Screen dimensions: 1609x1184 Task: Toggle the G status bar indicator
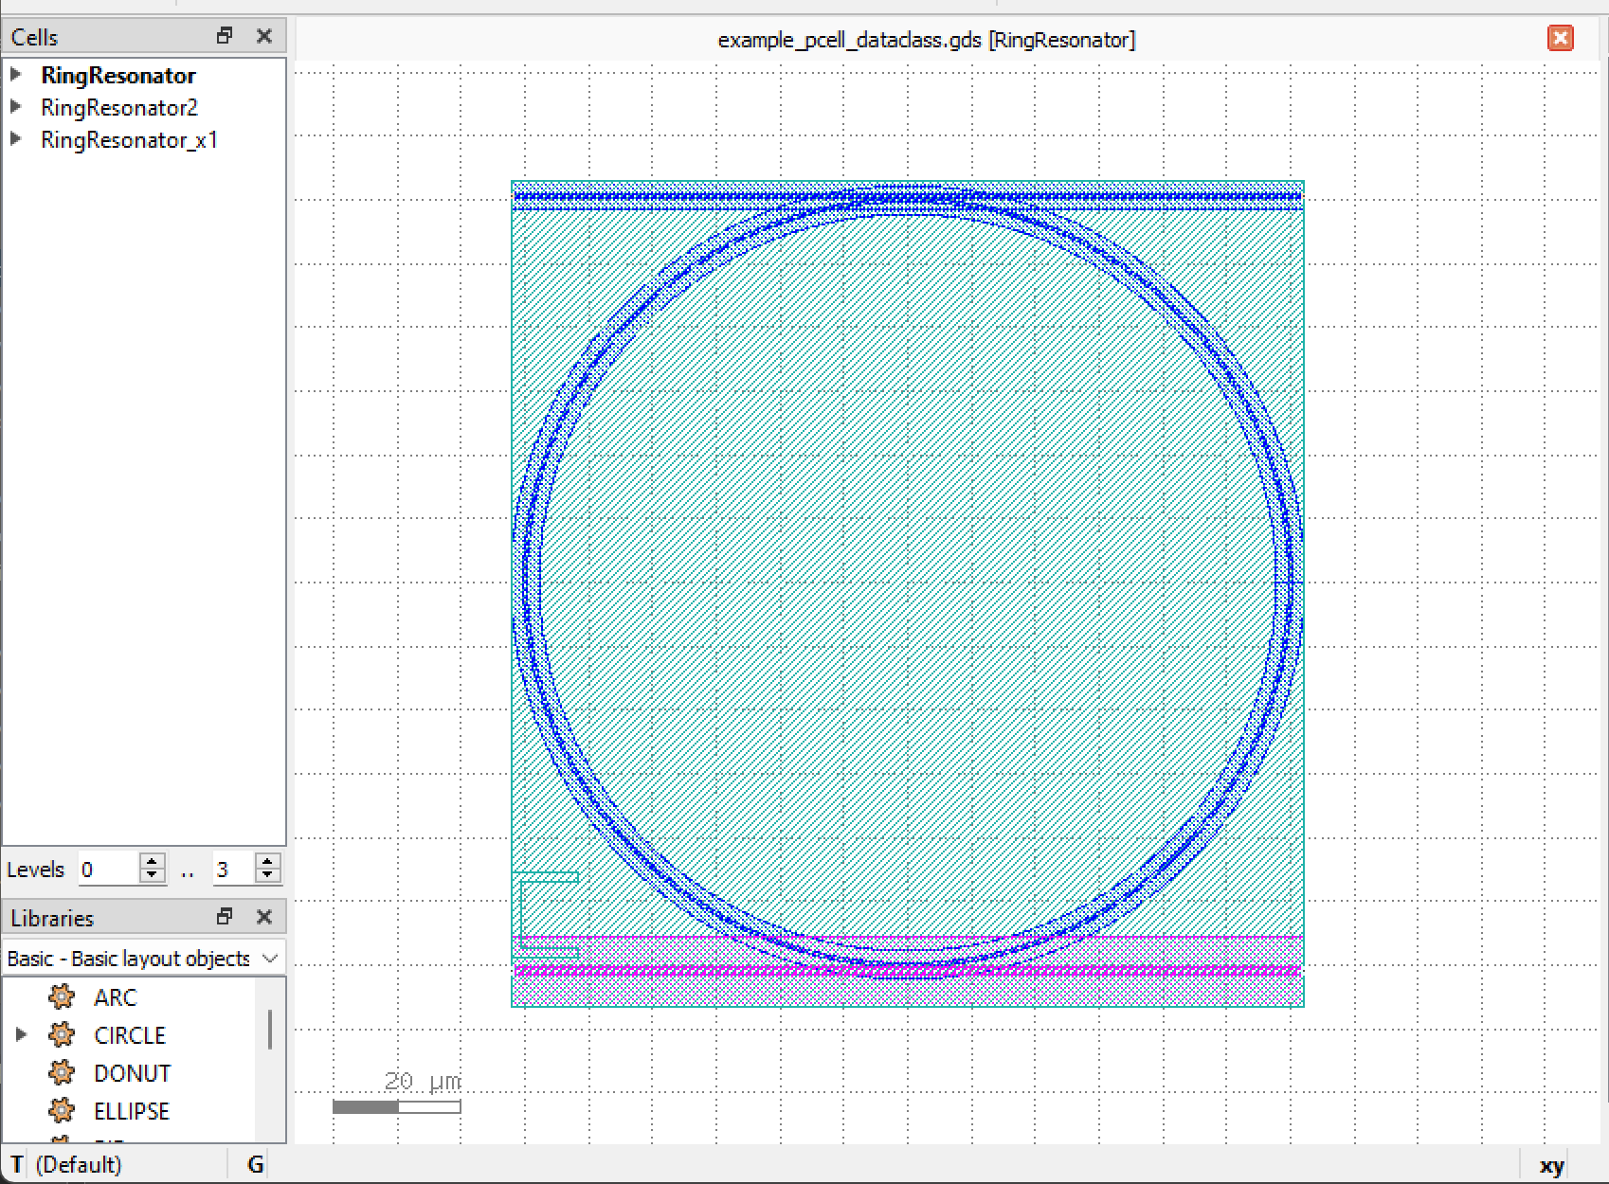pos(255,1164)
